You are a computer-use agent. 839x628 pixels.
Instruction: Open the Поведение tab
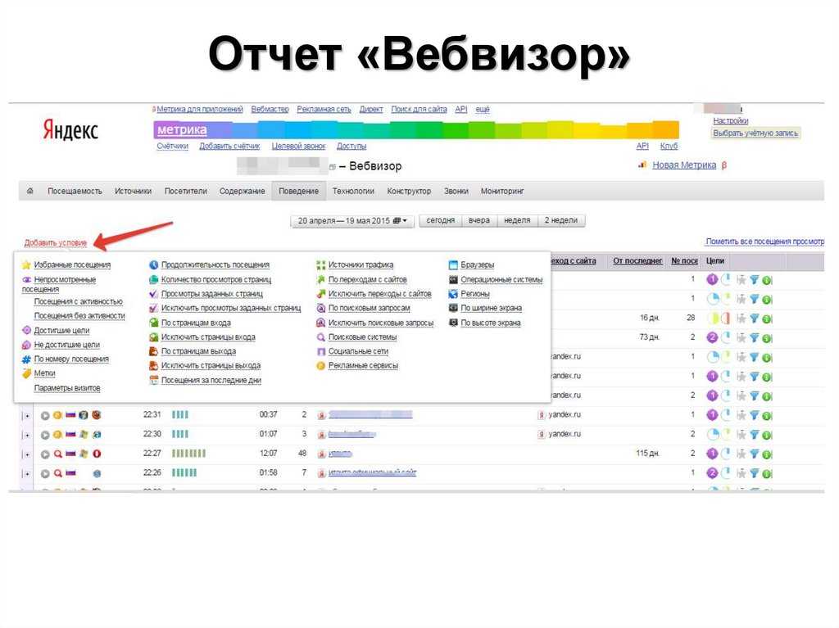tap(298, 191)
